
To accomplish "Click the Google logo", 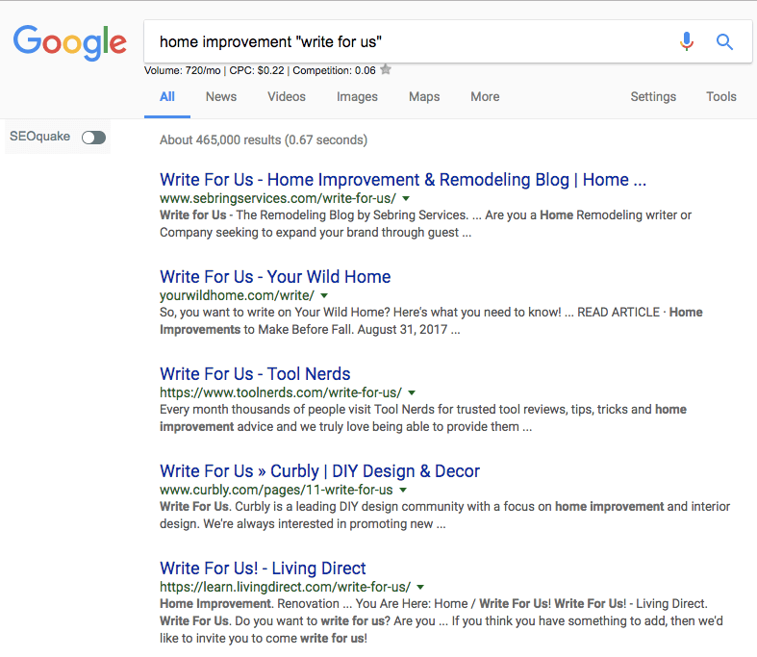I will 70,42.
